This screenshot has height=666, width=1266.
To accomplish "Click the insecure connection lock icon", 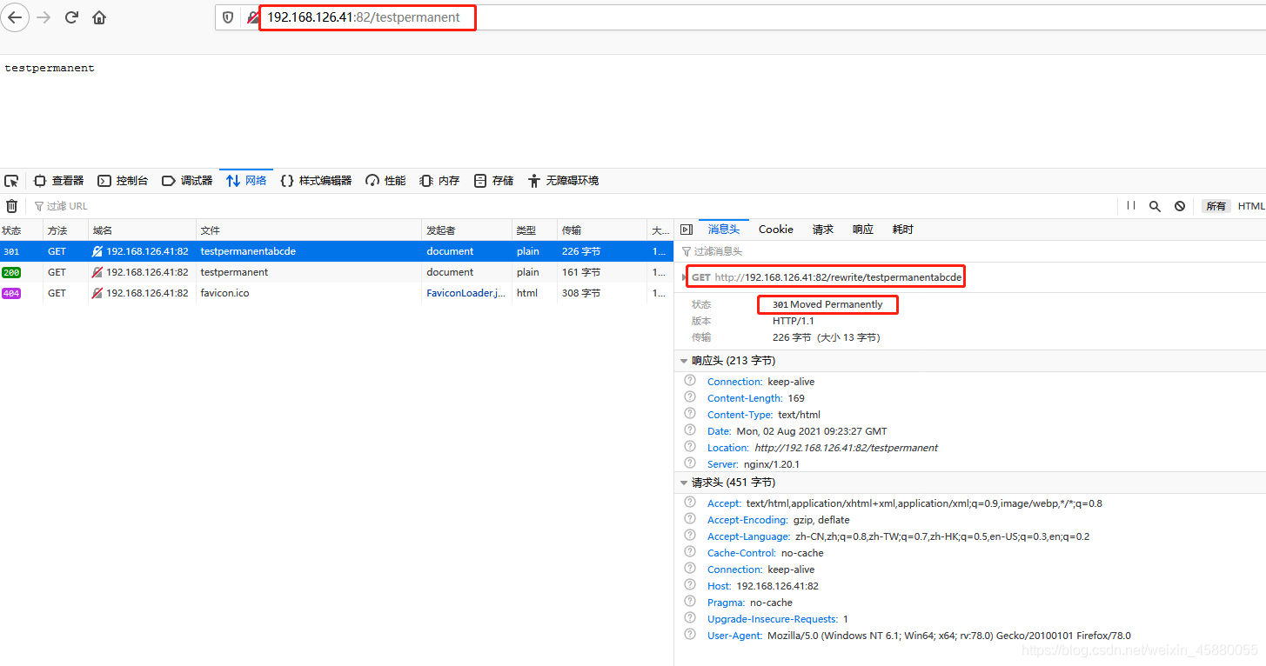I will coord(253,17).
